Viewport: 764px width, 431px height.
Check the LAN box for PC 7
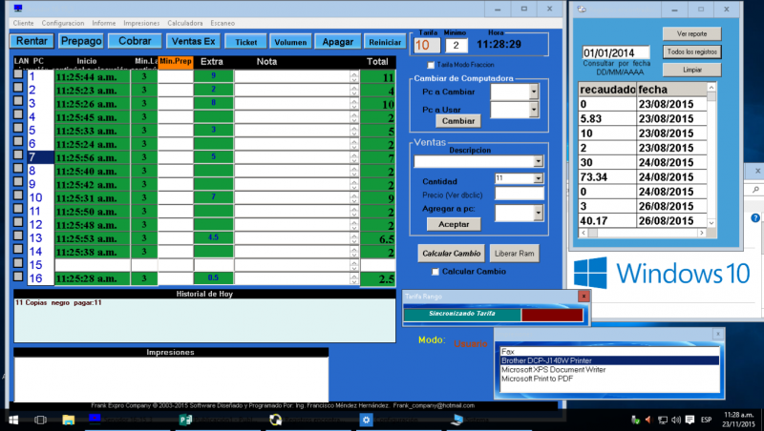click(x=18, y=154)
